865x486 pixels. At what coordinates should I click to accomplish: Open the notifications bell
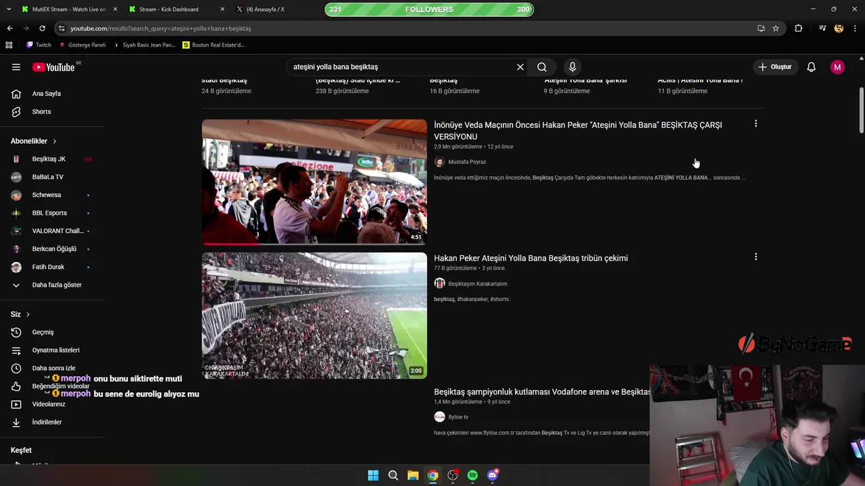pos(812,67)
